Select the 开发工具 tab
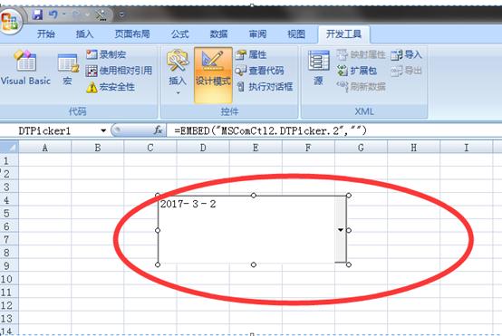Image resolution: width=502 pixels, height=336 pixels. [x=343, y=34]
